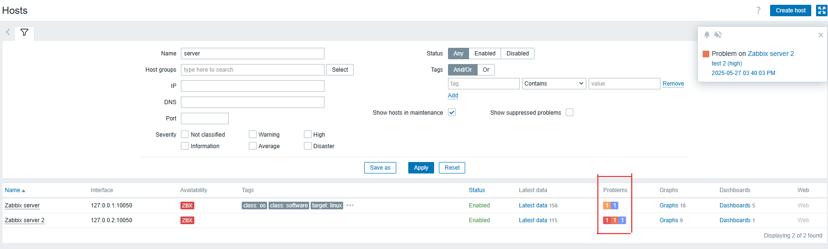Focus the tag name field

(484, 84)
